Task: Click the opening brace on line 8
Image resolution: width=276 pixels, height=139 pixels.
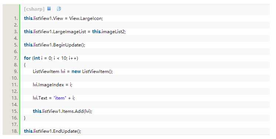Action: [25, 65]
